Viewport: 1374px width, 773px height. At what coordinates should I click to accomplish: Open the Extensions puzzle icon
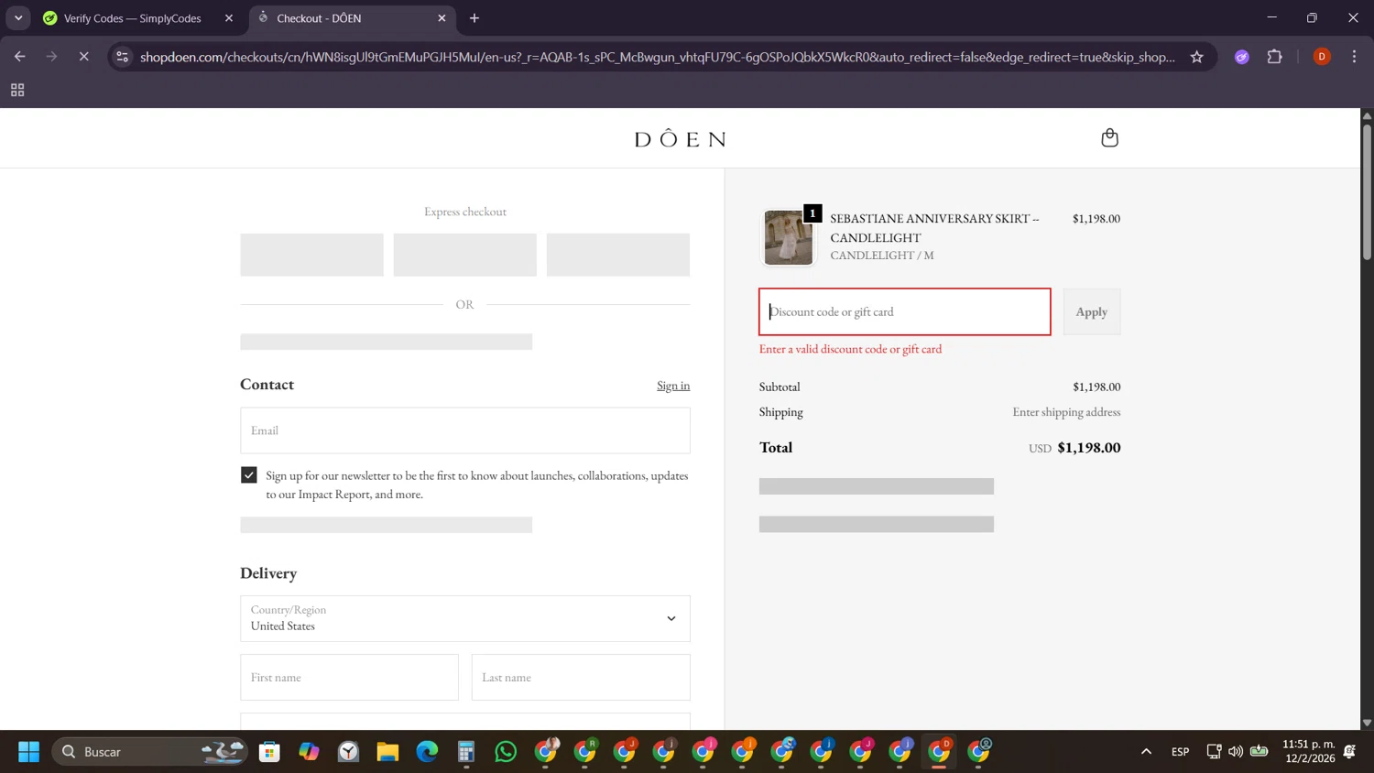coord(1274,57)
